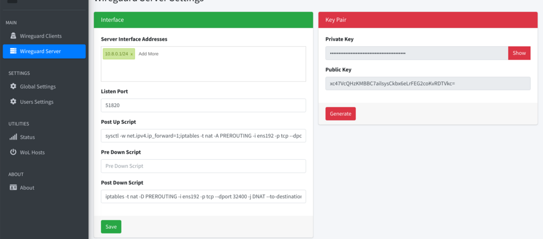Select the Private Key label

(x=339, y=39)
